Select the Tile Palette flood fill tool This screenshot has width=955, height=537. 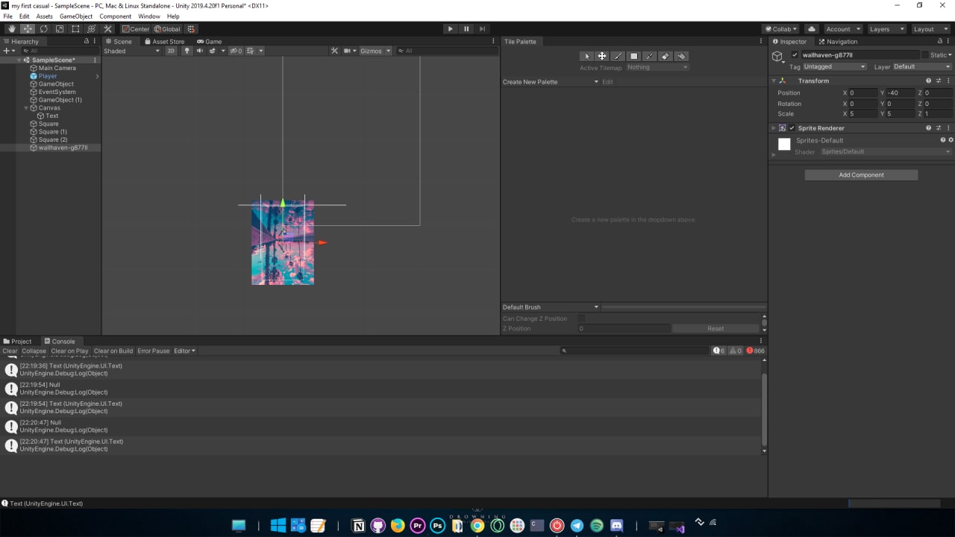pyautogui.click(x=680, y=56)
